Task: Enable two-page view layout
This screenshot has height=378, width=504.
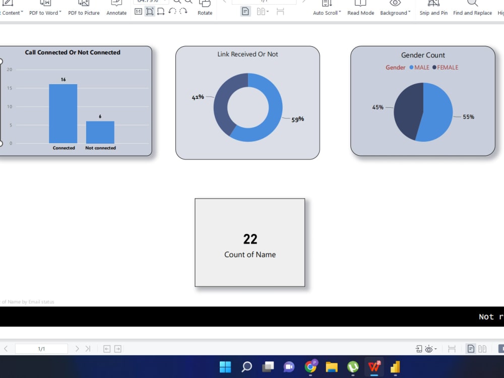Action: point(261,11)
